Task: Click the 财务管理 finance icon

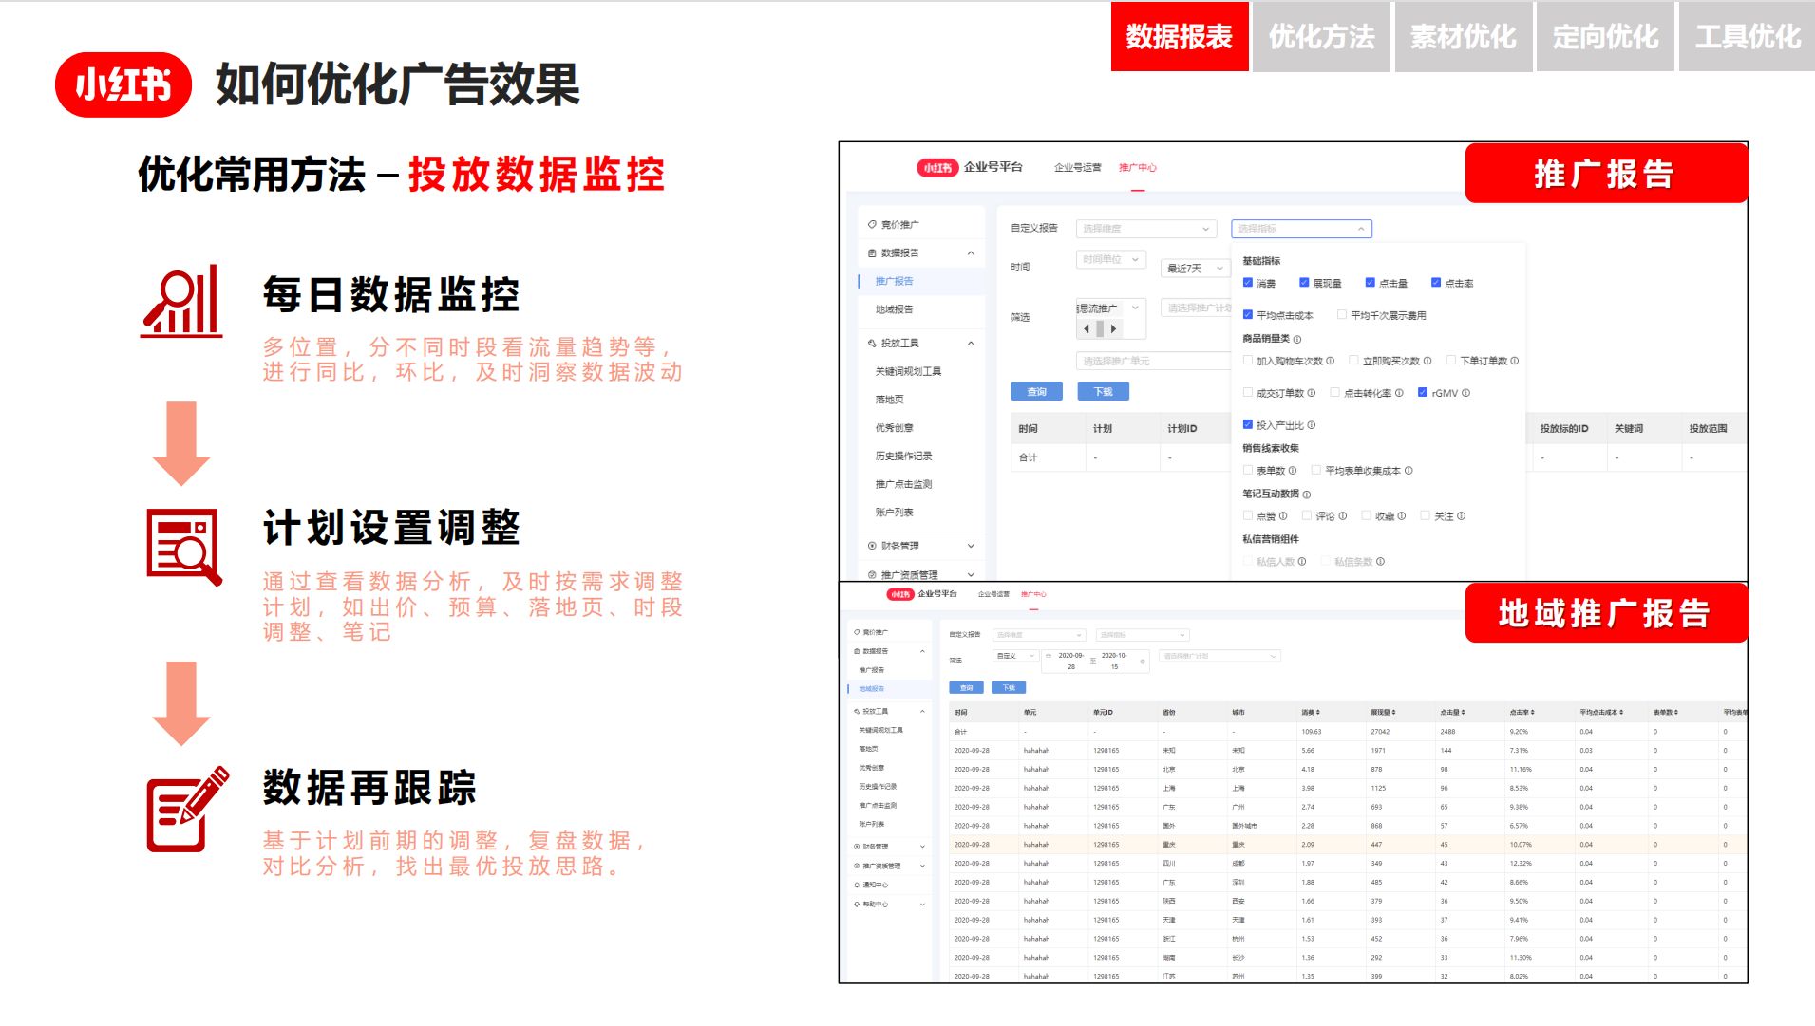Action: [871, 547]
